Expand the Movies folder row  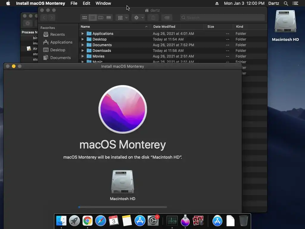tap(83, 56)
